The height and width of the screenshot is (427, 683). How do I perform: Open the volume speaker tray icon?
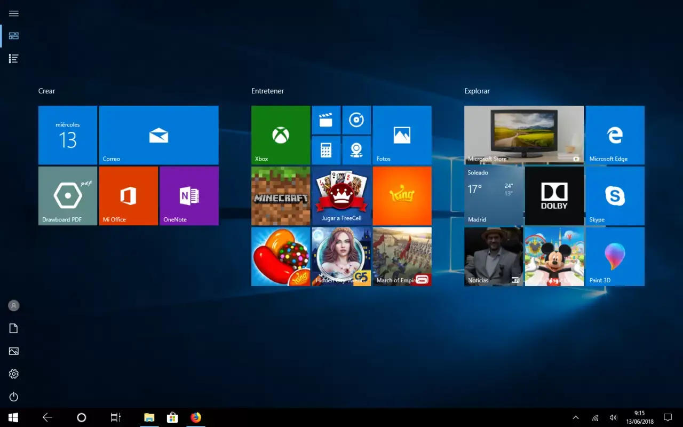(614, 417)
